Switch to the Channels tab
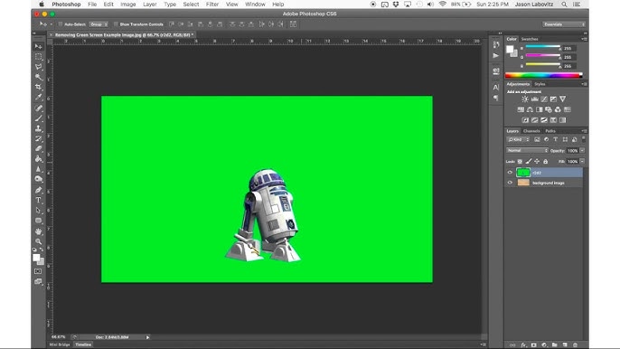The image size is (620, 349). [531, 131]
